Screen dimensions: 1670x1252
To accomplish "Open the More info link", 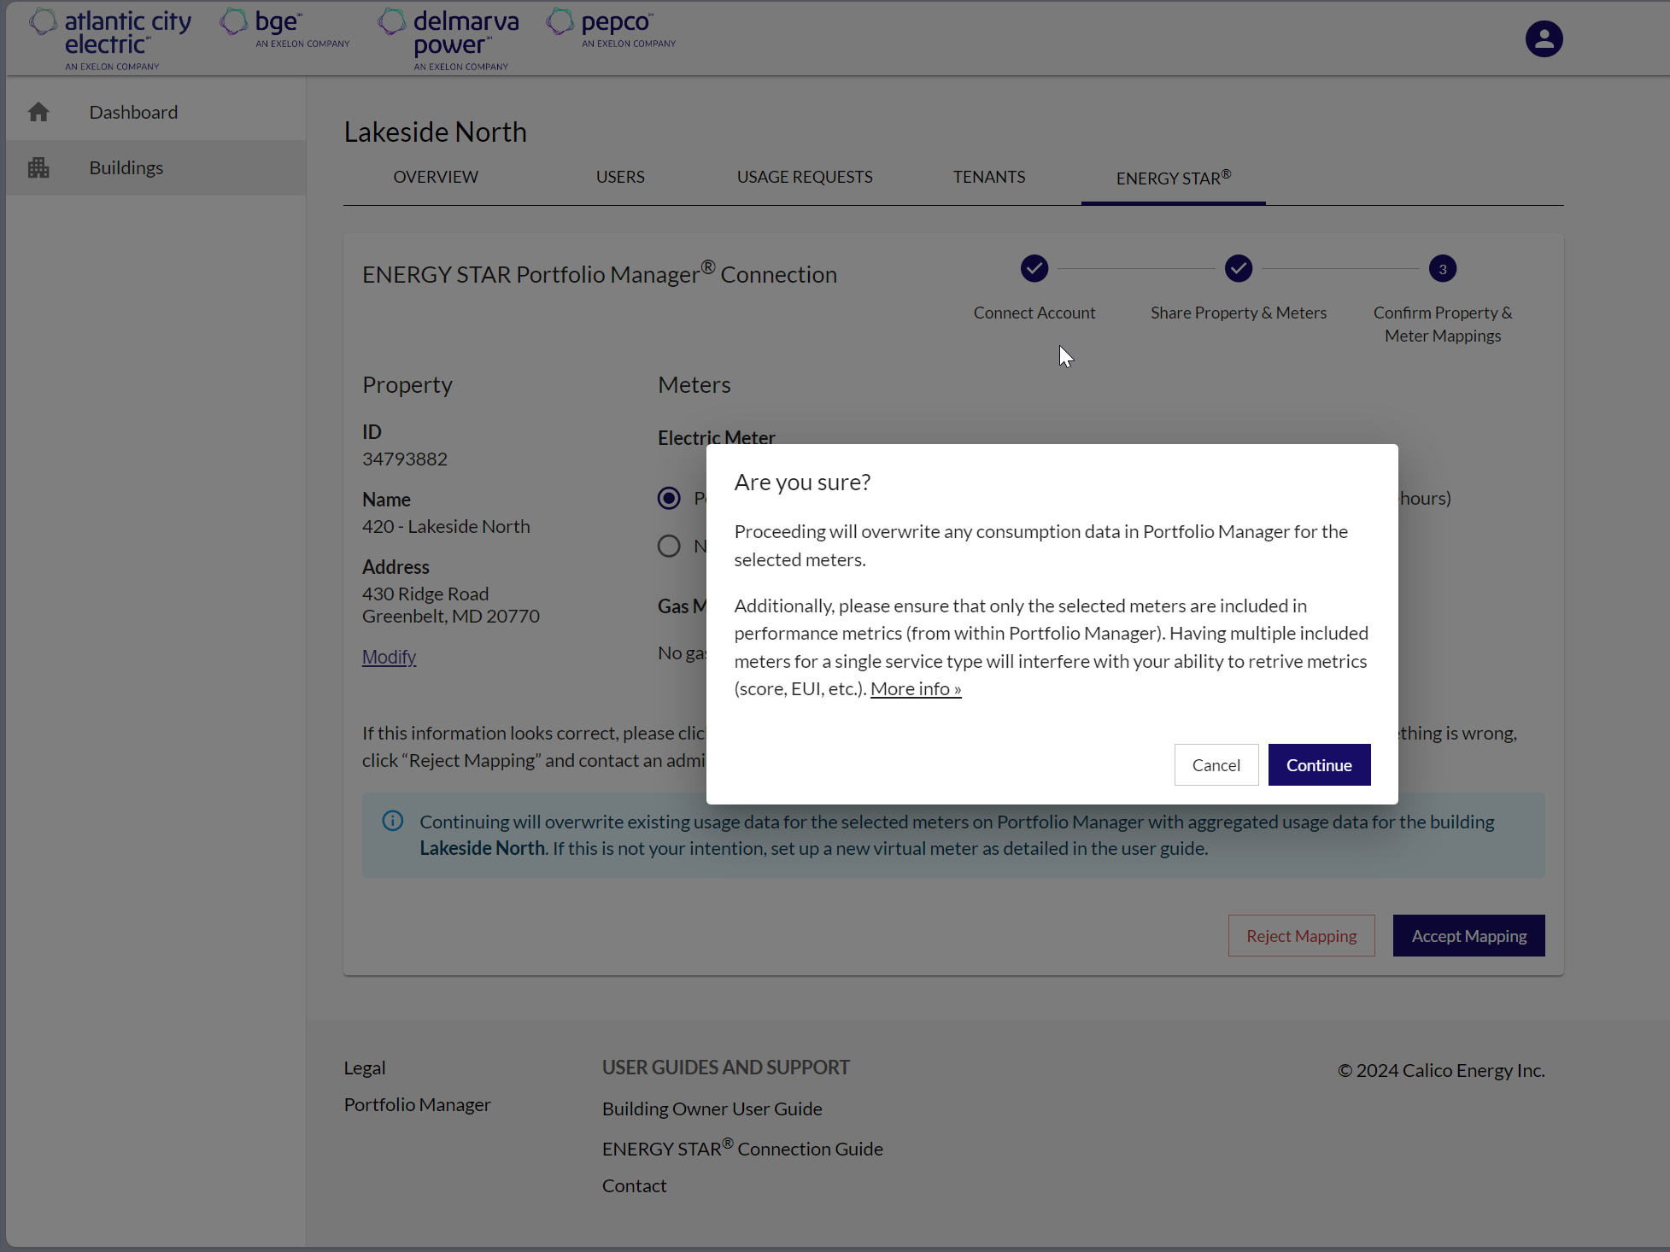I will [x=915, y=688].
